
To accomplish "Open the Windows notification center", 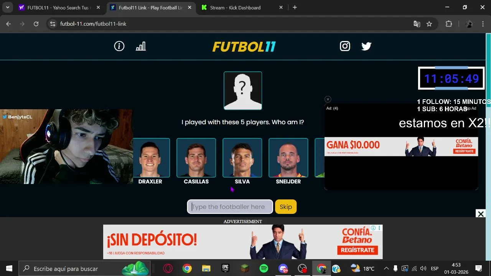I will [x=479, y=269].
